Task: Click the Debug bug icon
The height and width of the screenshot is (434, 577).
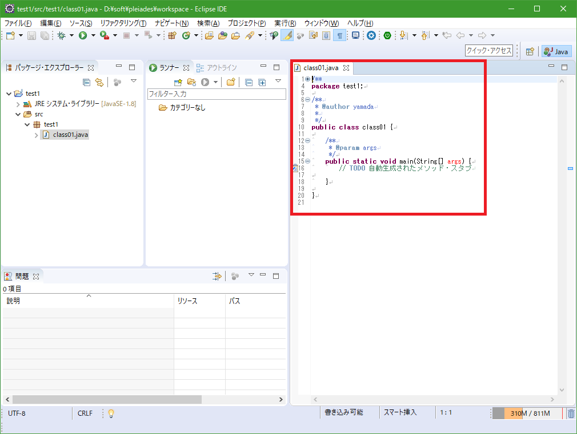Action: [x=61, y=35]
